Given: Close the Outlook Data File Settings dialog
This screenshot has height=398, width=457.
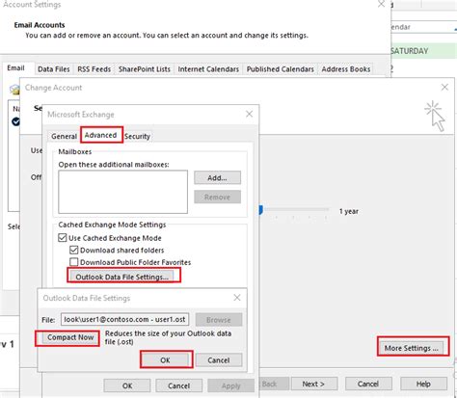Looking at the screenshot, I should (x=237, y=298).
